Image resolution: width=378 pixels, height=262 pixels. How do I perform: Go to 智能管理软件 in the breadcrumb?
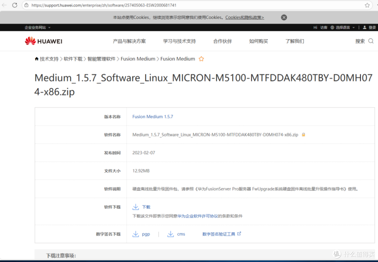101,59
